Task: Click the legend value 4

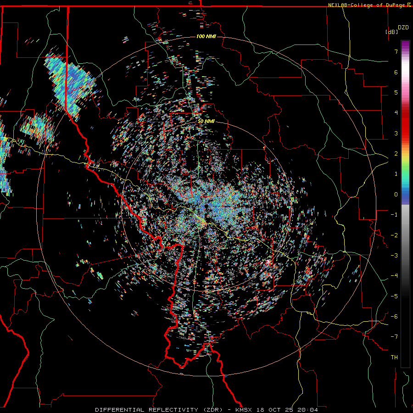Action: coord(396,113)
